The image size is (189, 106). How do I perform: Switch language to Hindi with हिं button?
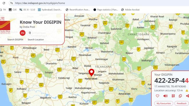pos(30,33)
